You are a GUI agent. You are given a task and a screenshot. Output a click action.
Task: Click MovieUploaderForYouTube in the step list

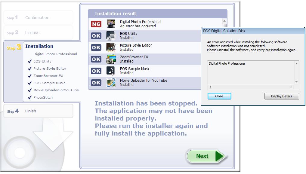(56, 90)
